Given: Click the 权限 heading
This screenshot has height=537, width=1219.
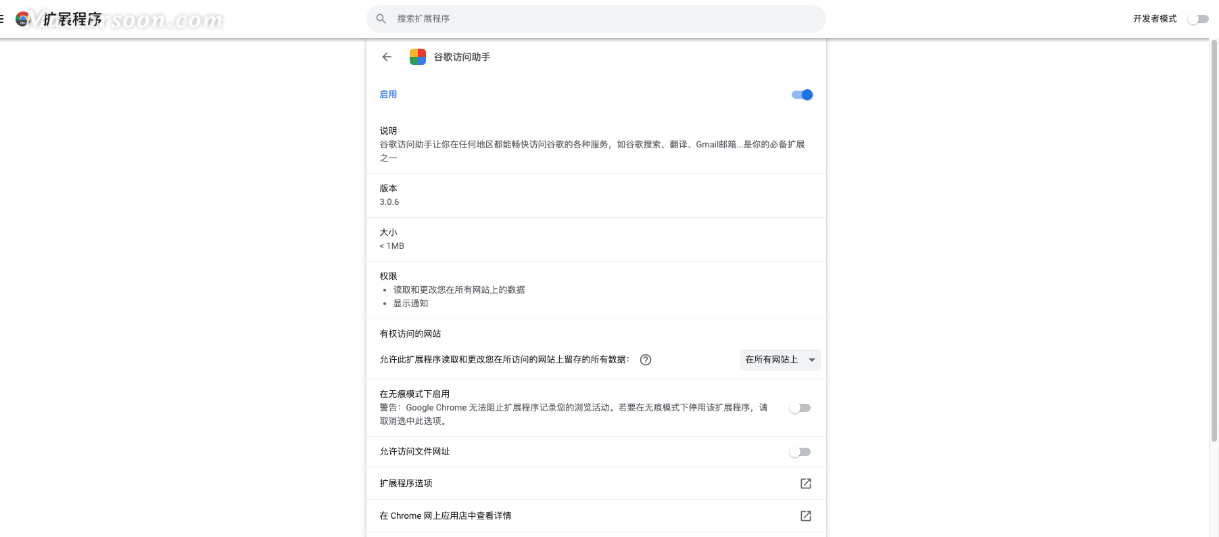Looking at the screenshot, I should [388, 277].
